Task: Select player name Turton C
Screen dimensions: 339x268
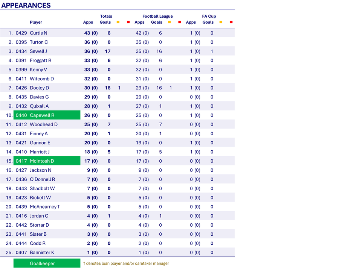Action: [x=39, y=42]
